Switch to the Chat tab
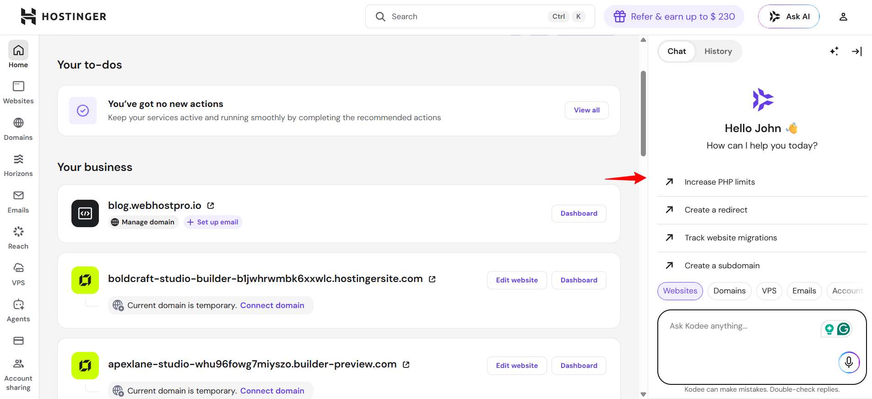872x399 pixels. pos(677,51)
